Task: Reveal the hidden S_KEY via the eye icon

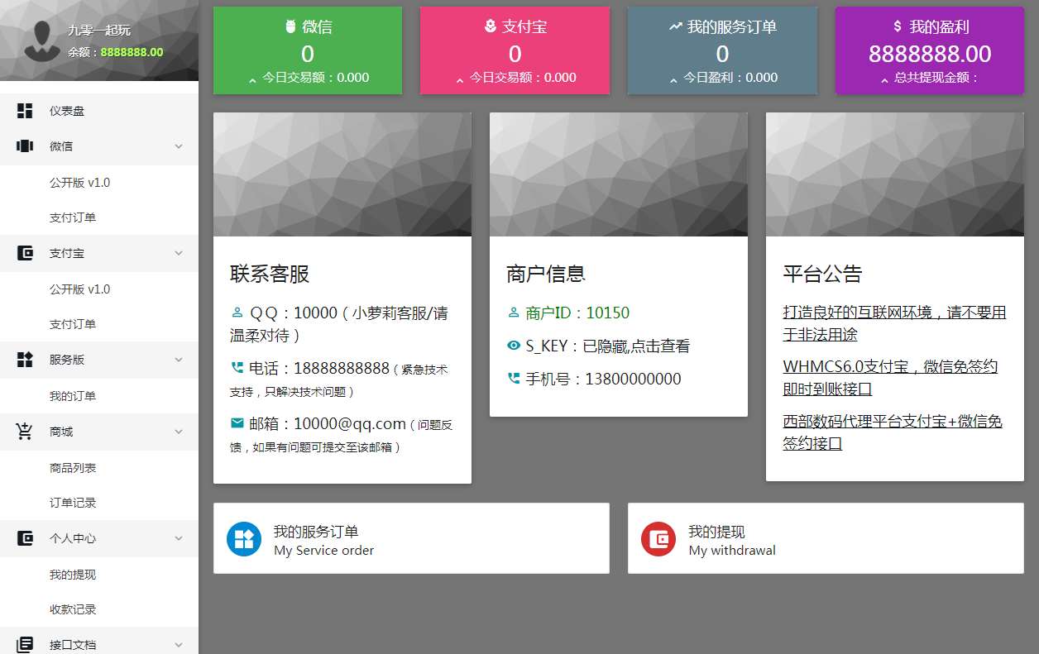Action: click(x=514, y=346)
